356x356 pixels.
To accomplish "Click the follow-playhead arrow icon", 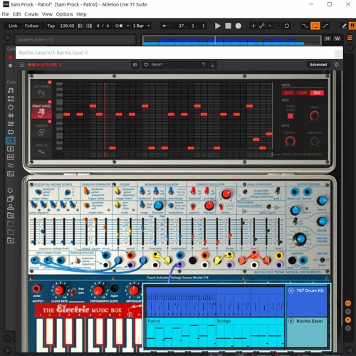I will 165,26.
